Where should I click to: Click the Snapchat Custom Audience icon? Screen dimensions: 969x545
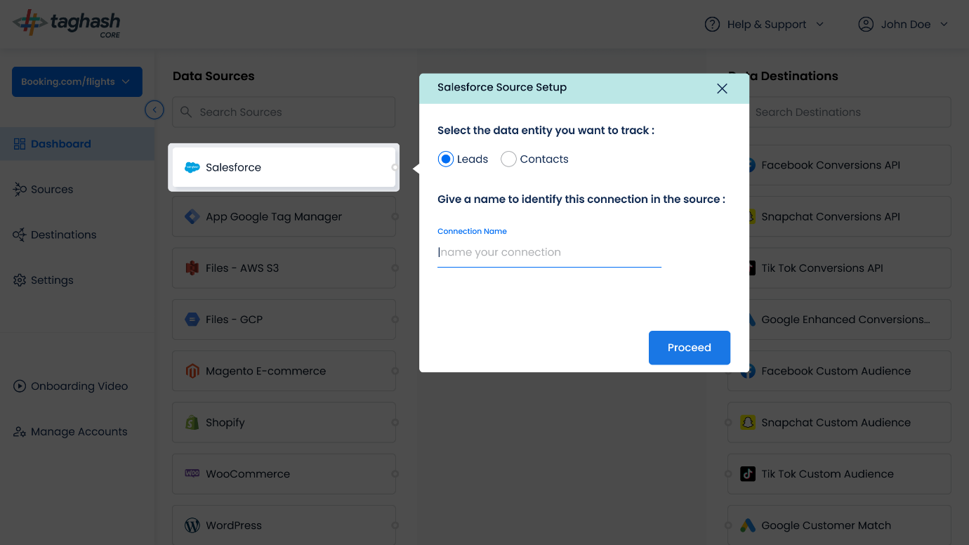click(x=748, y=422)
